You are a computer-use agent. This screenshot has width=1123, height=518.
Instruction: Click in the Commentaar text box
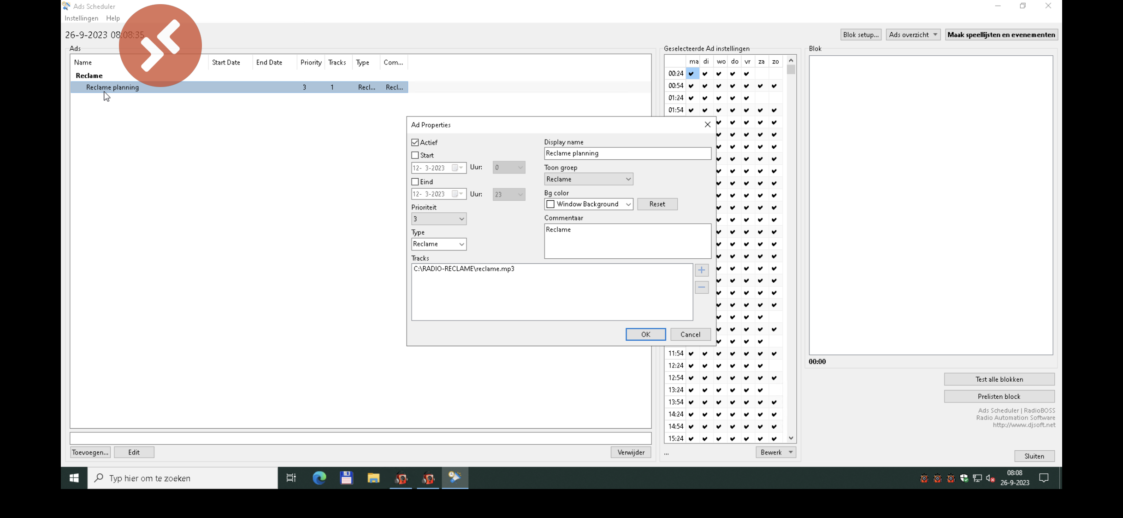[627, 241]
